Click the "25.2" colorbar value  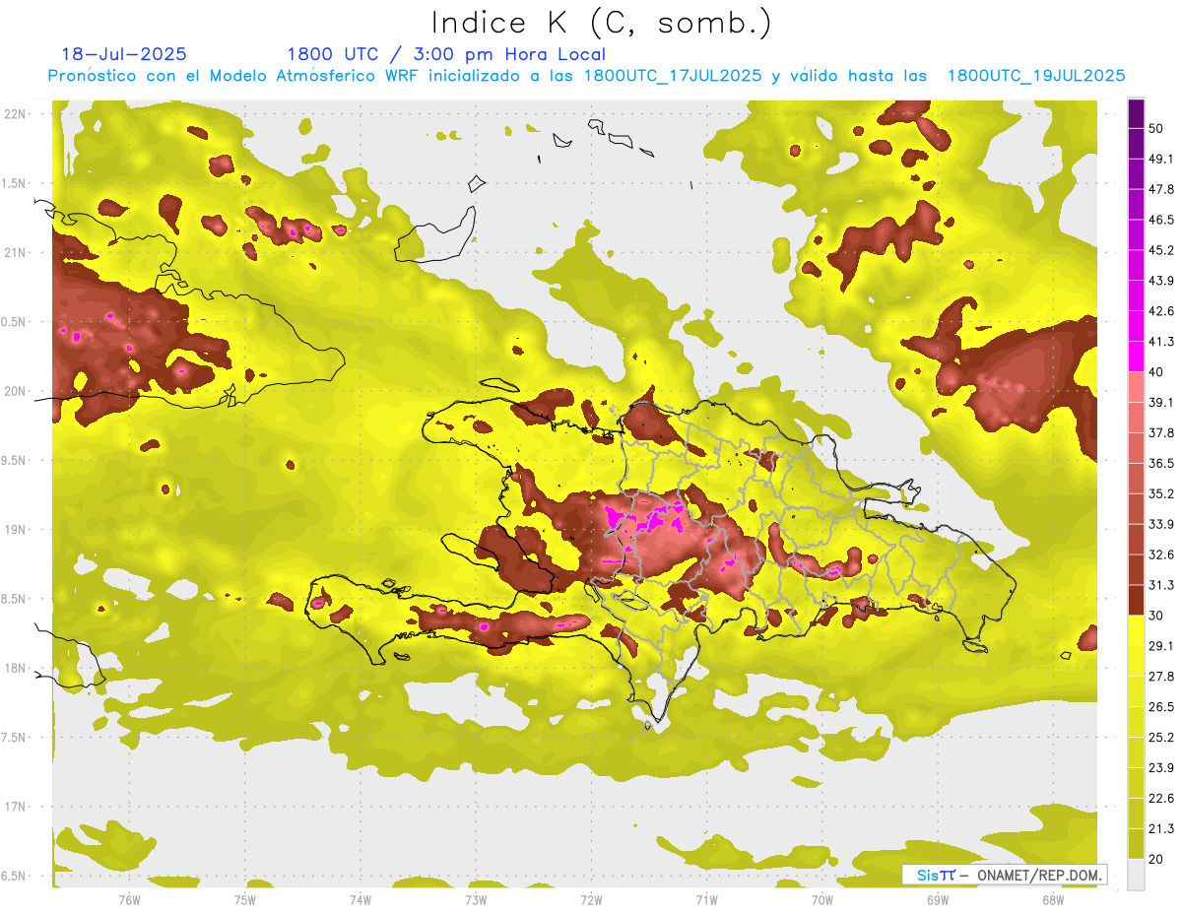[x=1161, y=738]
